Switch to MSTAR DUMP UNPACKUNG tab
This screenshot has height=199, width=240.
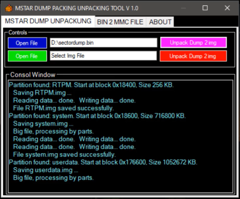(x=48, y=21)
